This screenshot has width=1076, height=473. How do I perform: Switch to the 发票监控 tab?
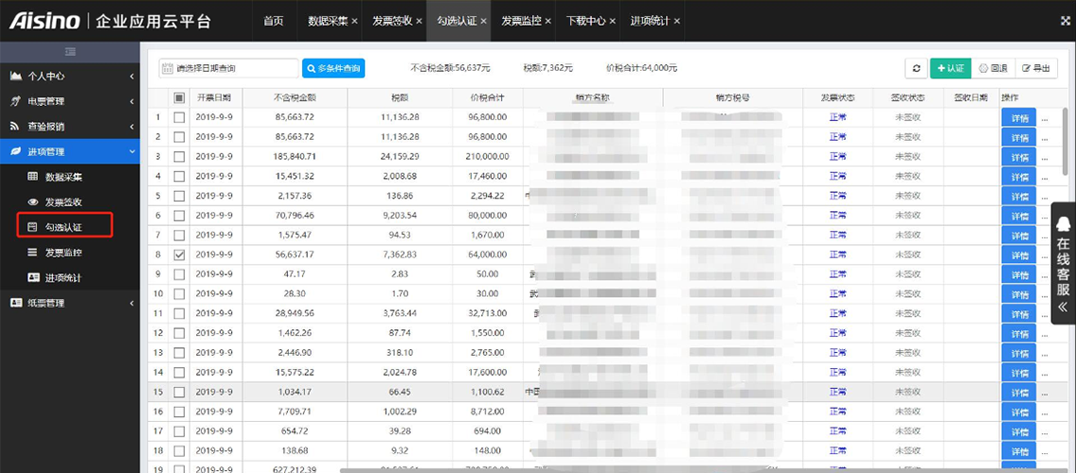point(521,21)
